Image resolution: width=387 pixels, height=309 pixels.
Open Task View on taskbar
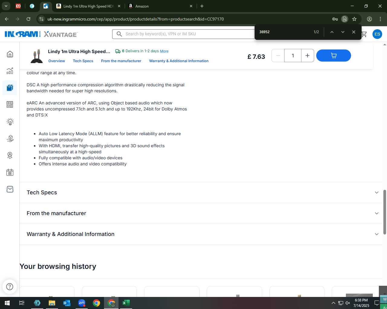click(22, 303)
